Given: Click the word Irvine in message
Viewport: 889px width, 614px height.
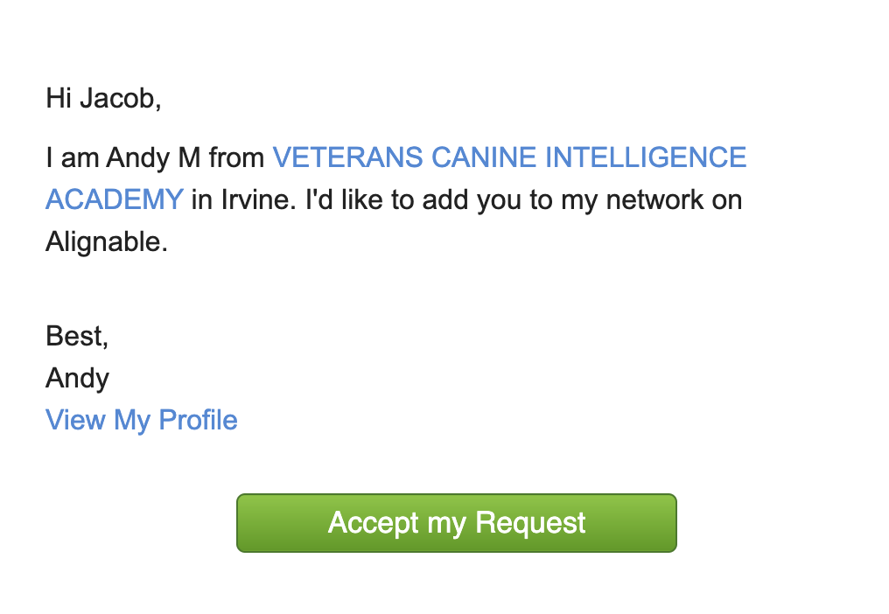Looking at the screenshot, I should click(x=258, y=199).
